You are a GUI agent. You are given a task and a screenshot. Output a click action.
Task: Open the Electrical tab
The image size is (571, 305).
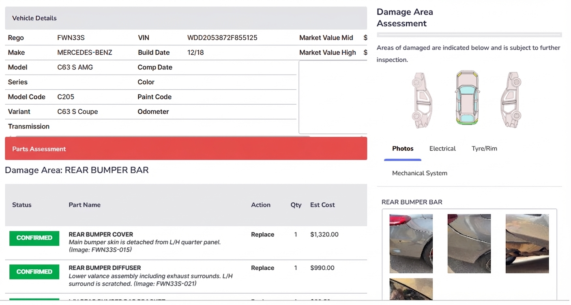click(x=442, y=148)
